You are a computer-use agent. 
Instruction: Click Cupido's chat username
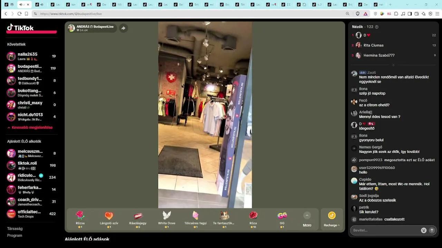tap(365, 179)
